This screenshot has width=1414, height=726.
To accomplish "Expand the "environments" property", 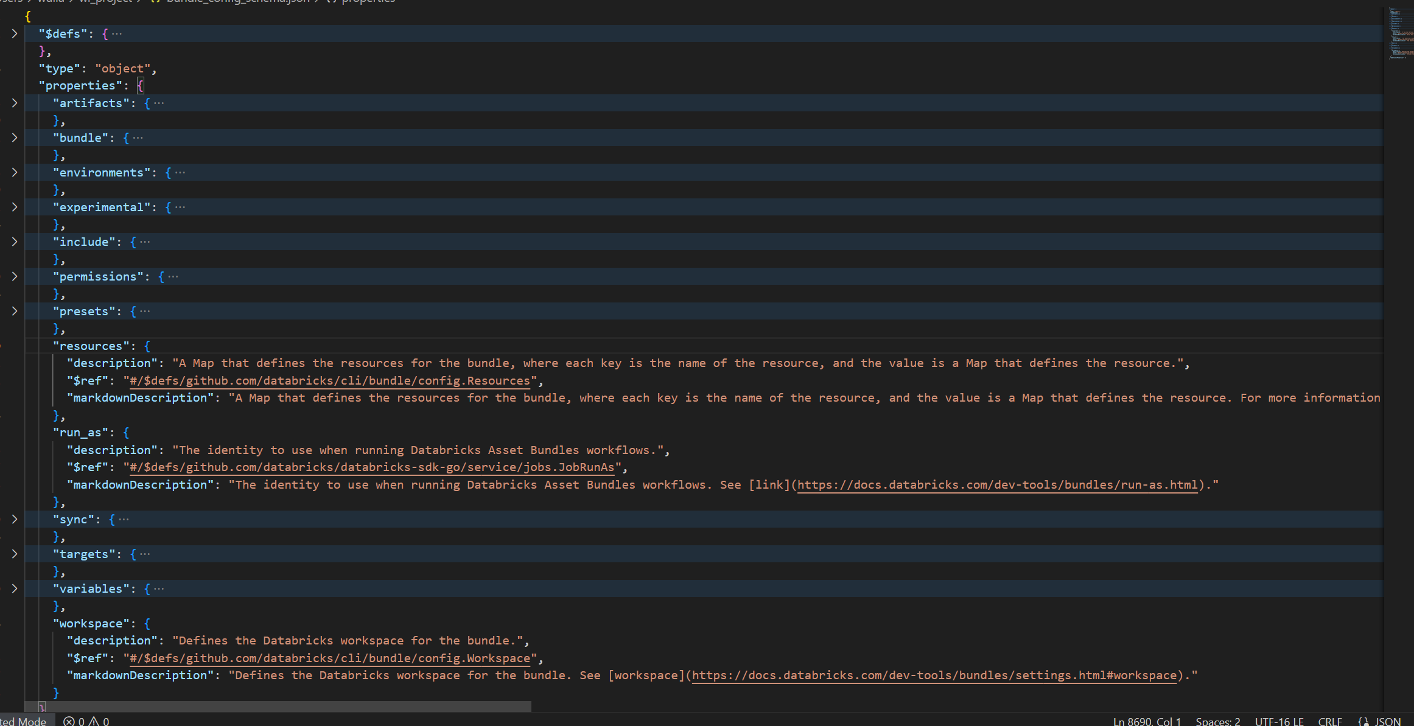I will point(13,172).
